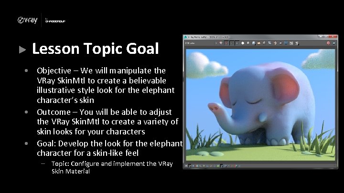Maximize the V-Ray frame buffer window

(326, 37)
